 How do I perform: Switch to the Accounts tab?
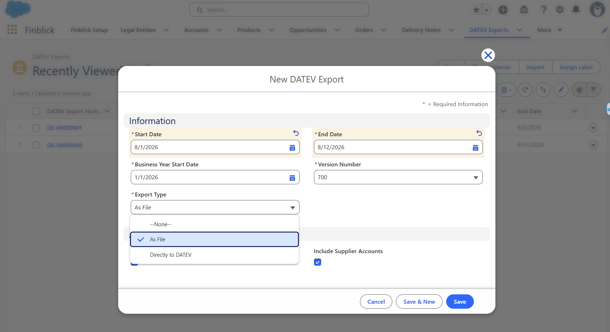click(197, 30)
